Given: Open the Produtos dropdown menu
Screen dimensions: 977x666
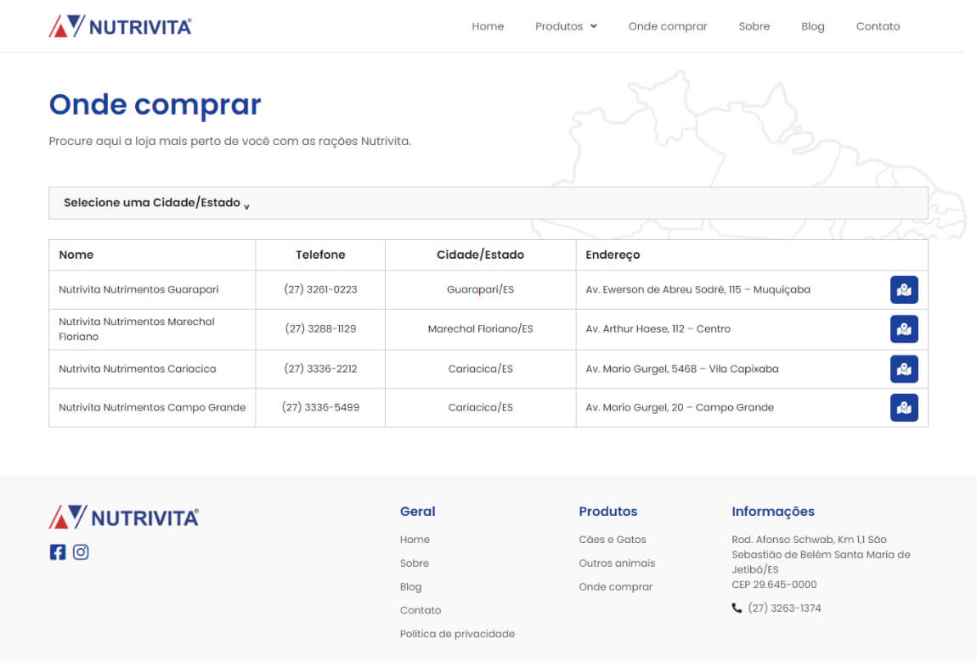Looking at the screenshot, I should 566,26.
